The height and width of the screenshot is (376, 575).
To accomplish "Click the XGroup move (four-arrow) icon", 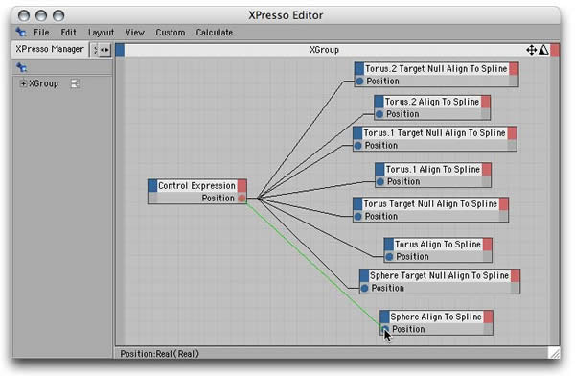I will (x=531, y=50).
